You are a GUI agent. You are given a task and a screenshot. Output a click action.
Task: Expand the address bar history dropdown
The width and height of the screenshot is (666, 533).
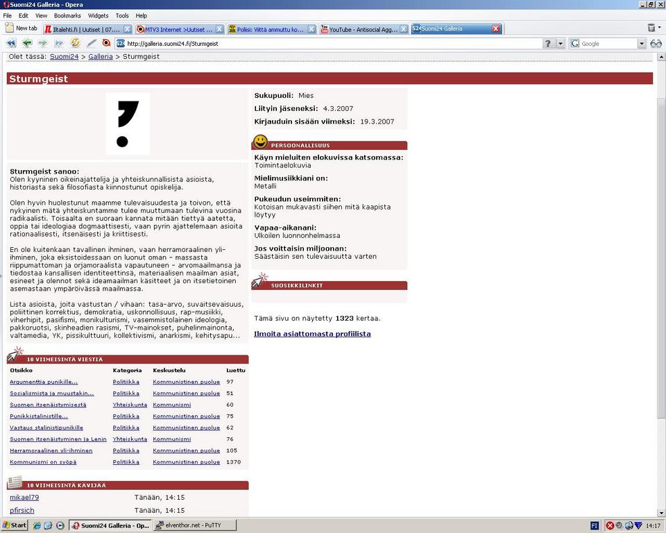[561, 43]
